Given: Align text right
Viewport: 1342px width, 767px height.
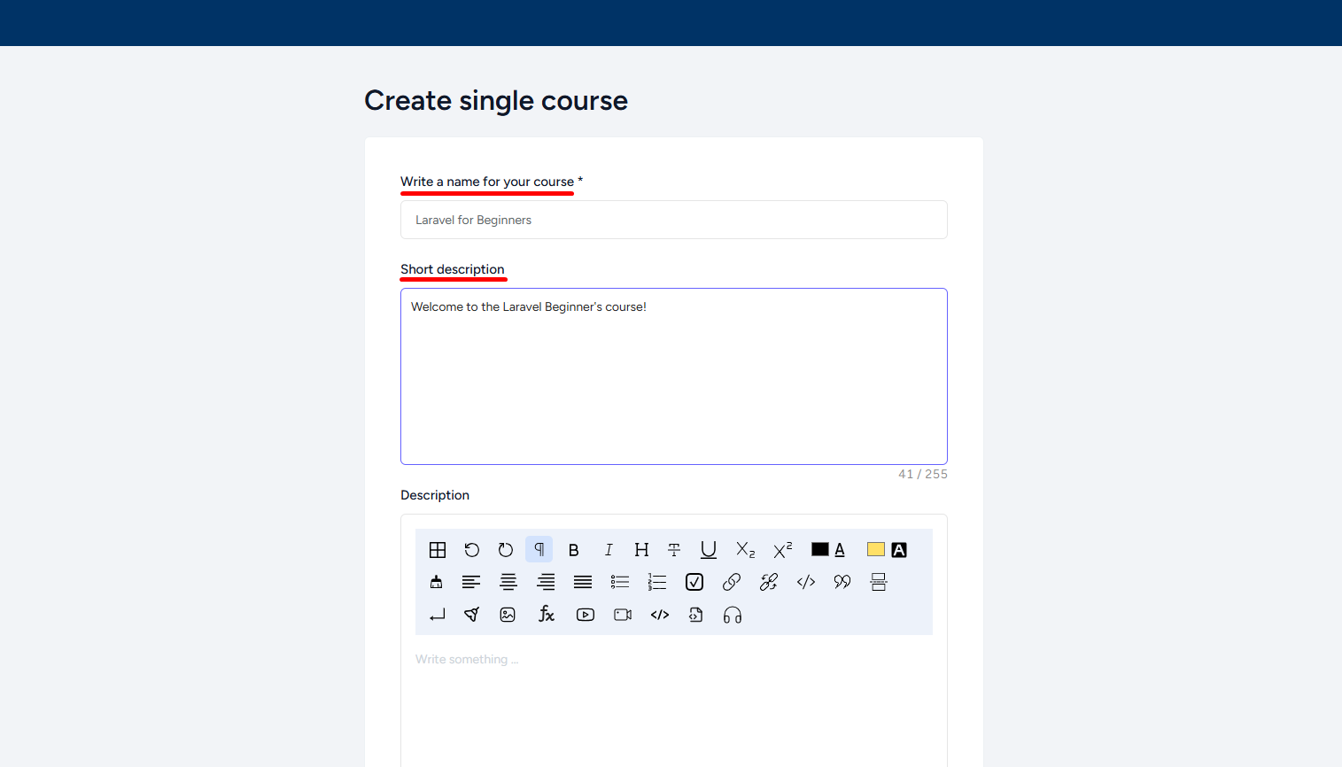Looking at the screenshot, I should (546, 582).
